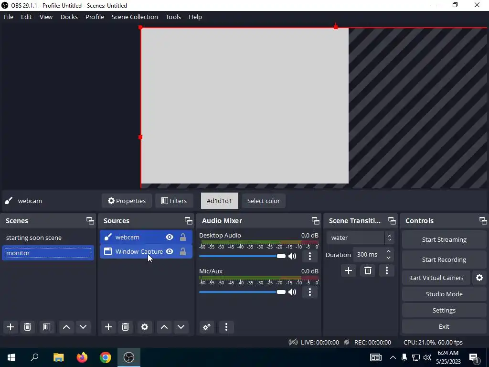Viewport: 489px width, 367px height.
Task: Open the water transition dropdown
Action: tap(360, 238)
